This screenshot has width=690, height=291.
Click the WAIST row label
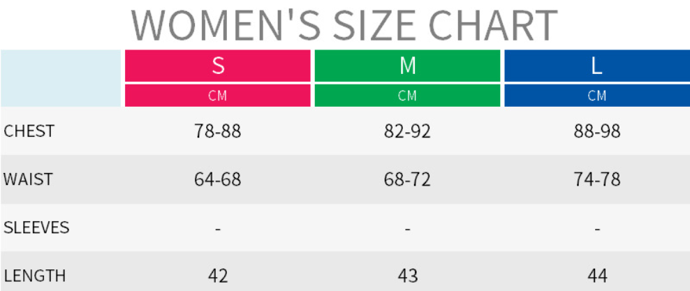click(28, 179)
